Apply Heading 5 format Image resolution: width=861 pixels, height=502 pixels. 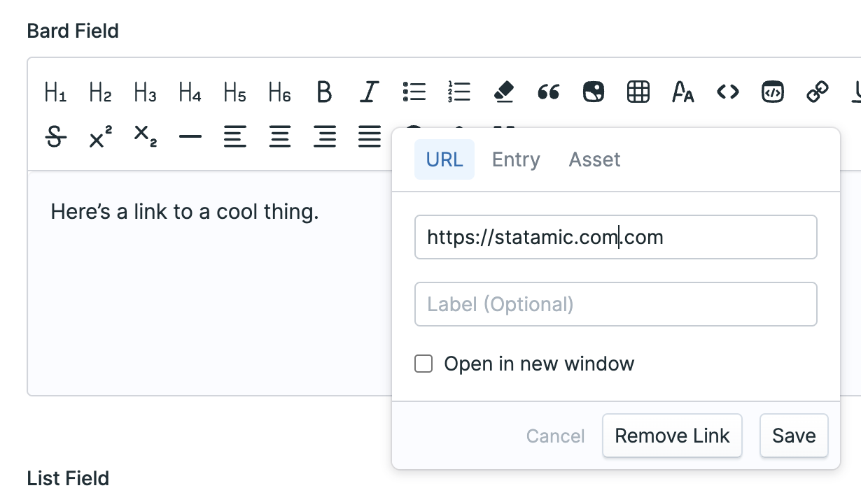click(x=234, y=92)
